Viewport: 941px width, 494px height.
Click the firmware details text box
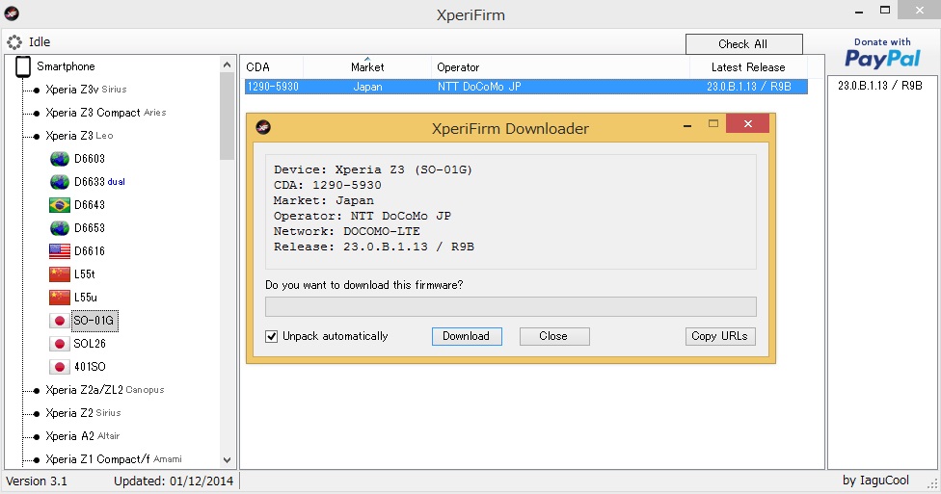coord(511,211)
